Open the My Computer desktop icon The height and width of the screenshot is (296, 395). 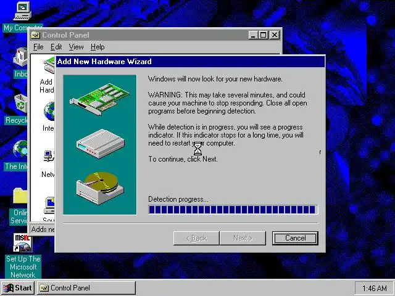23,11
